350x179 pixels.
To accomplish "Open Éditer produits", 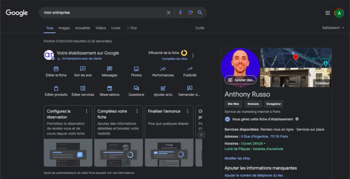I will click(56, 91).
